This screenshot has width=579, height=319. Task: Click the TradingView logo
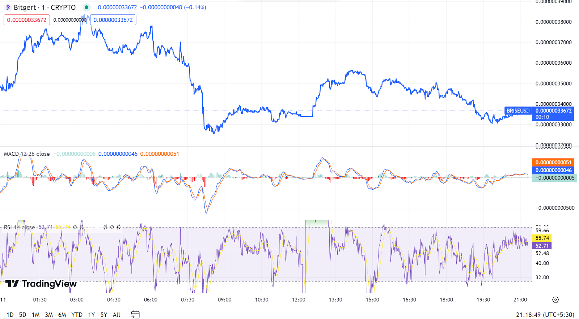[41, 284]
